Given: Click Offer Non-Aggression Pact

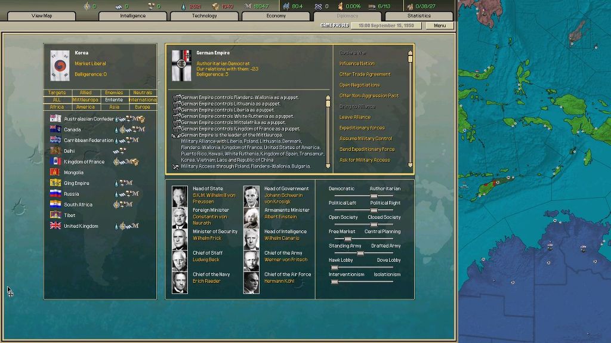Looking at the screenshot, I should [369, 95].
